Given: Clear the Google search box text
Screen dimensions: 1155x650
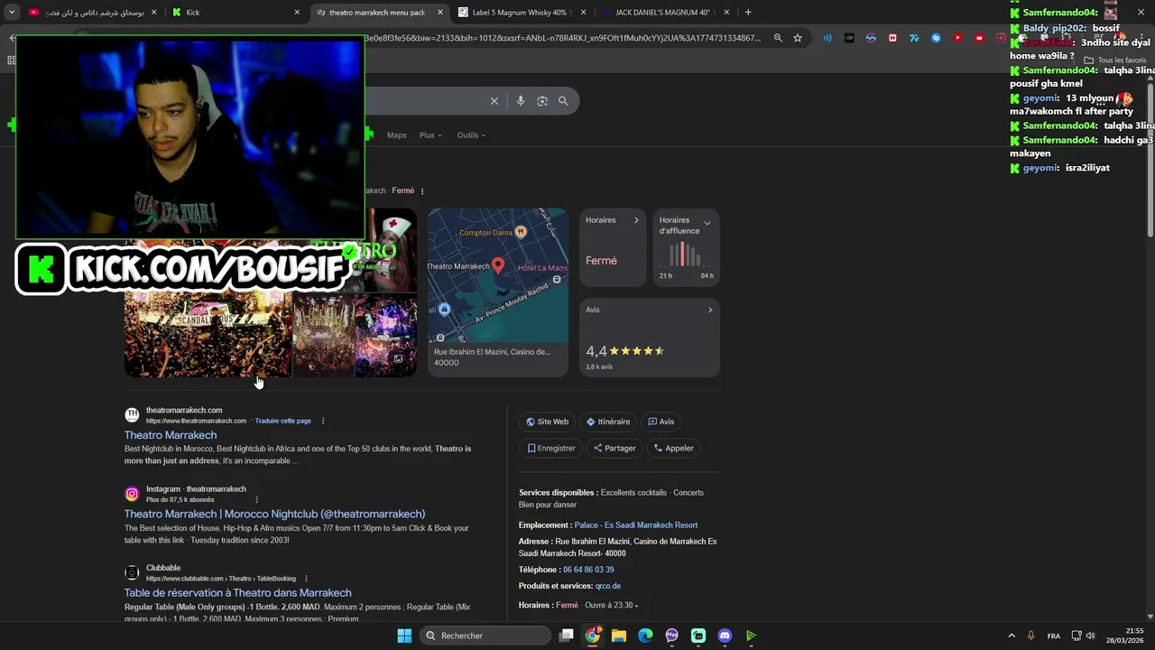Looking at the screenshot, I should pos(494,101).
